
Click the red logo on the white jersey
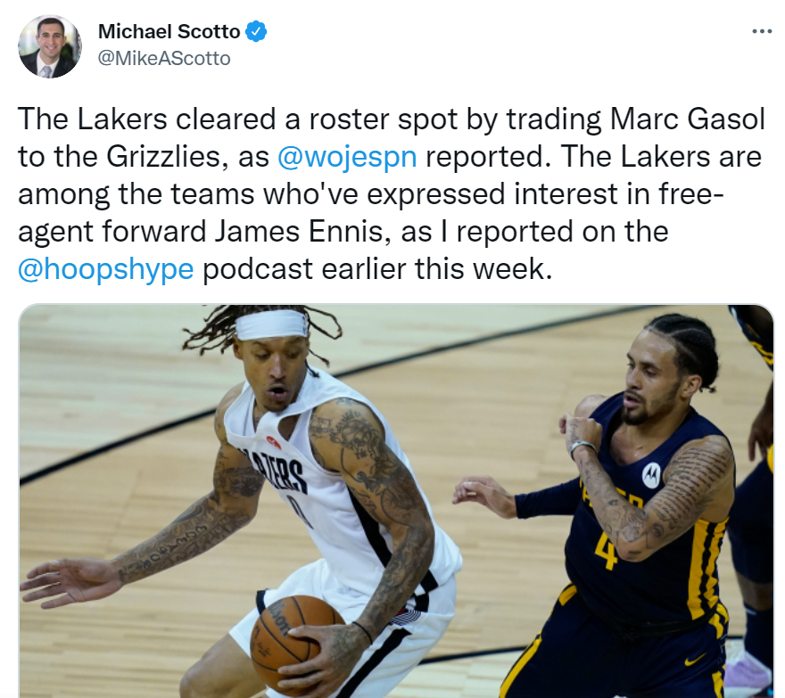click(x=273, y=442)
